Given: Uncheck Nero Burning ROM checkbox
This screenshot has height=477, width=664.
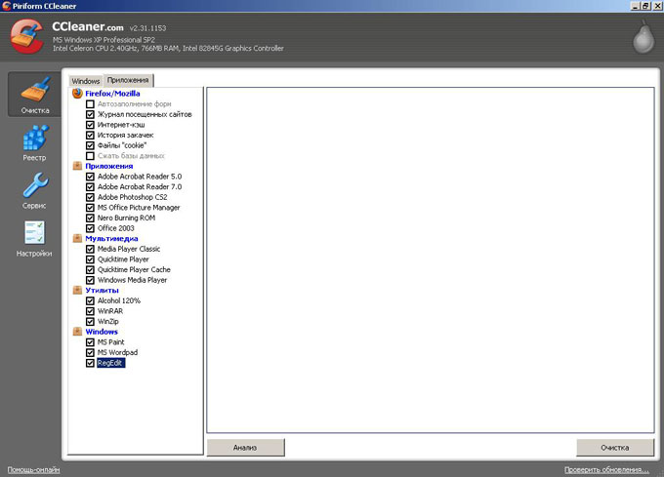Looking at the screenshot, I should (90, 218).
